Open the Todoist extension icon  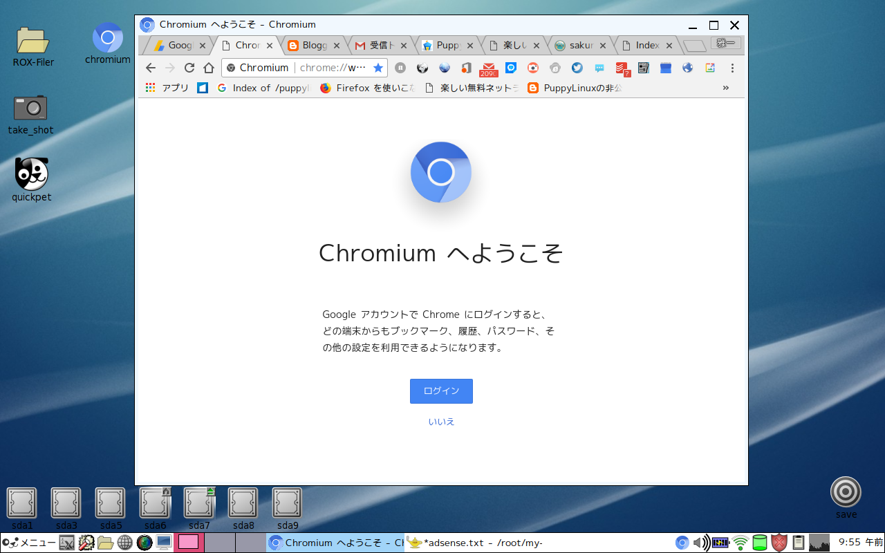tap(622, 68)
